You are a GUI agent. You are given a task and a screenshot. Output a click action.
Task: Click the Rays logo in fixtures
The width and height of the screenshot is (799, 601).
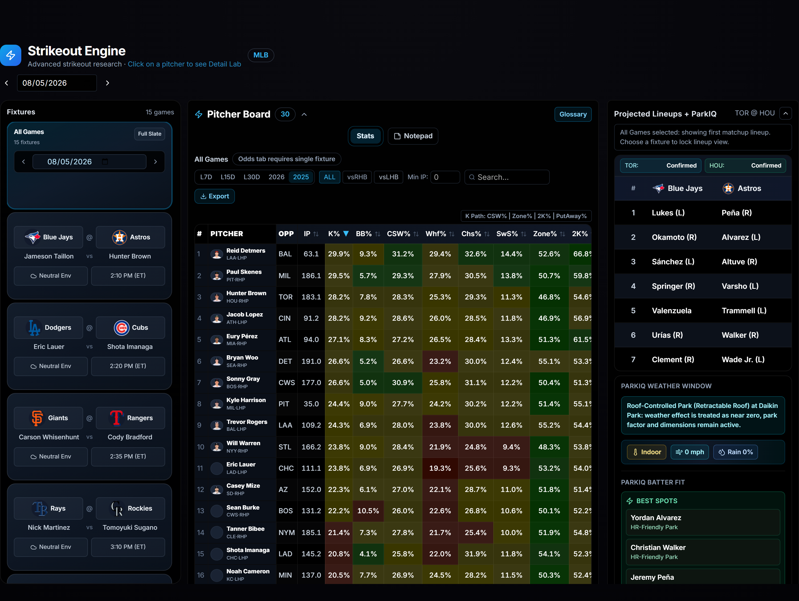point(40,508)
